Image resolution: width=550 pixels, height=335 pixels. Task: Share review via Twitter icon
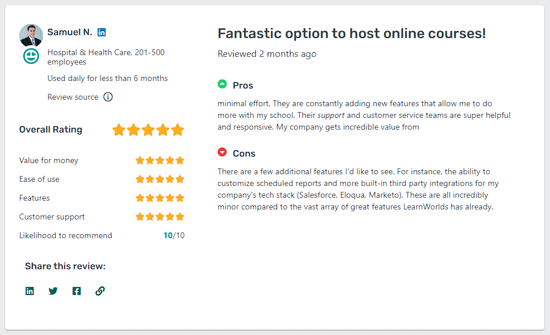point(53,291)
